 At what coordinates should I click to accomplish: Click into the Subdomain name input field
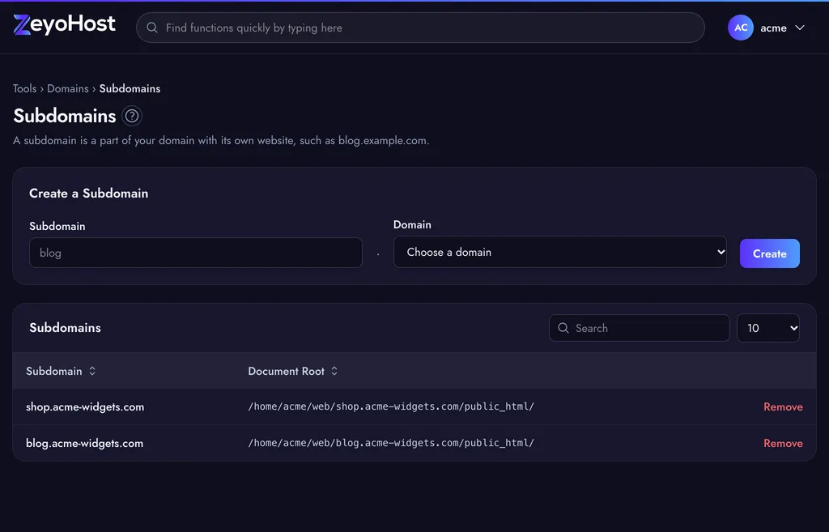click(x=196, y=253)
